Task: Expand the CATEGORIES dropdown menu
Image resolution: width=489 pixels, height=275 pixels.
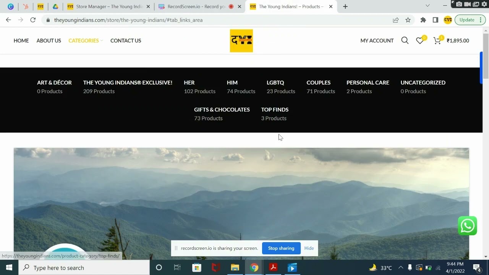Action: tap(86, 40)
